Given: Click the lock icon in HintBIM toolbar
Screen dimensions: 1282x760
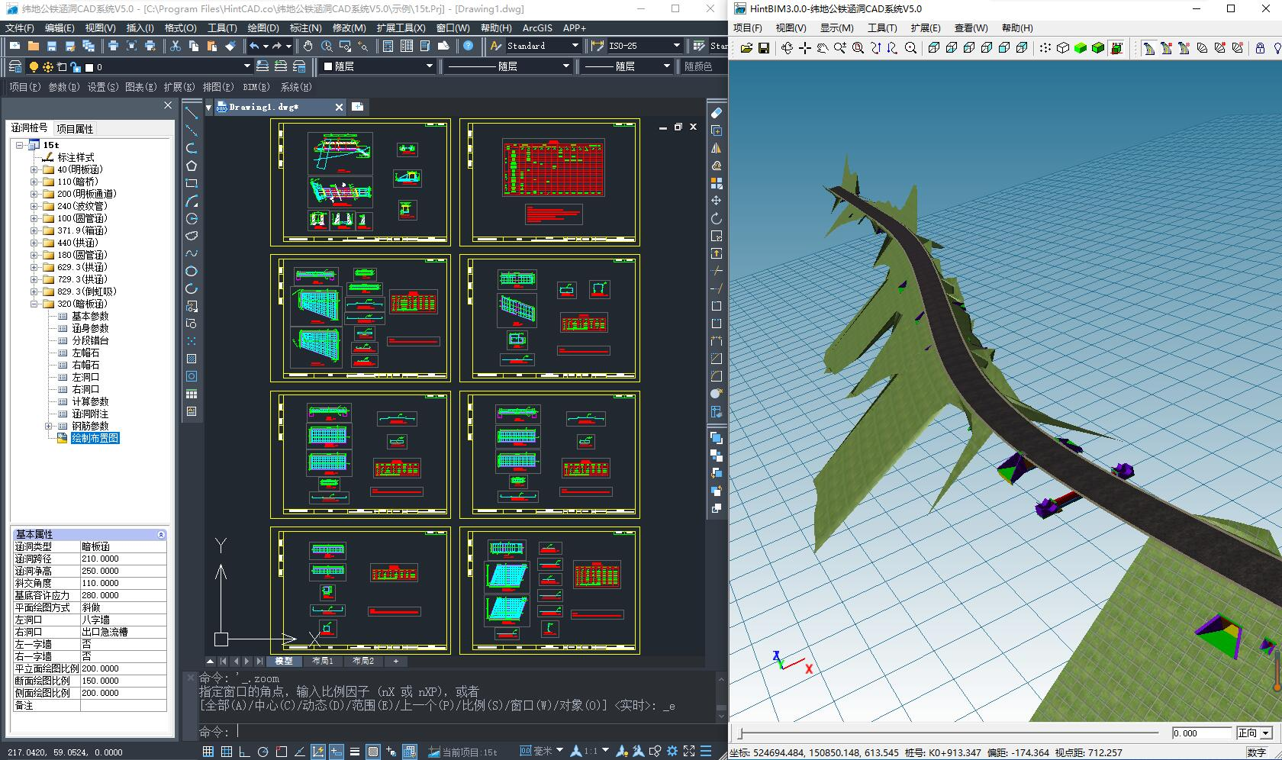Looking at the screenshot, I should click(1260, 48).
